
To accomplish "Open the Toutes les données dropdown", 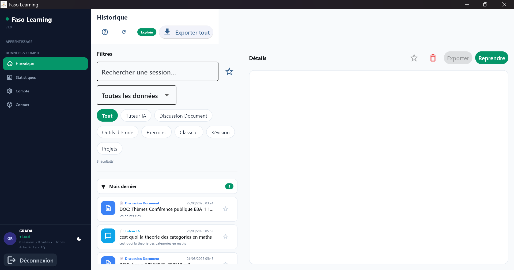I will [x=137, y=95].
